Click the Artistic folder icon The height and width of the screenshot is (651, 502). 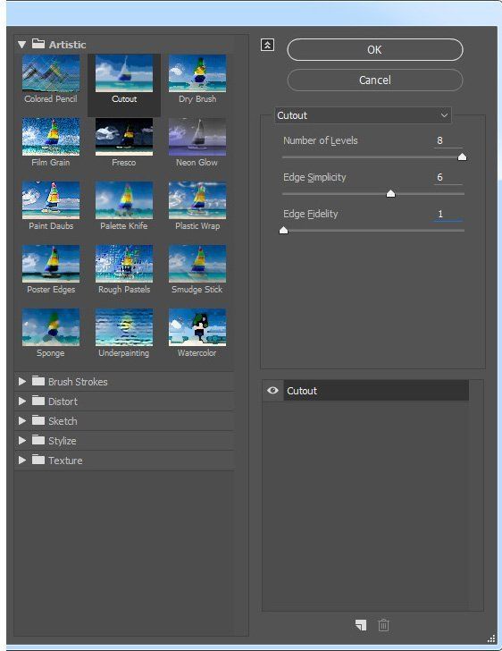click(38, 44)
